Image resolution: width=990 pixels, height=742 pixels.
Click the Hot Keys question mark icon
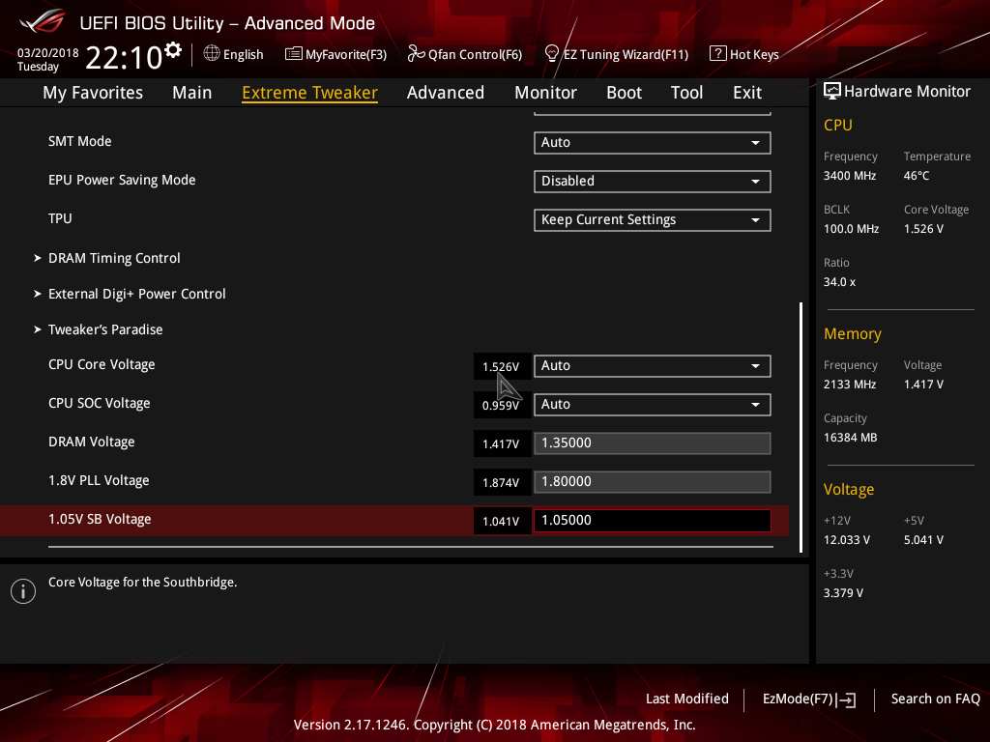pyautogui.click(x=717, y=54)
